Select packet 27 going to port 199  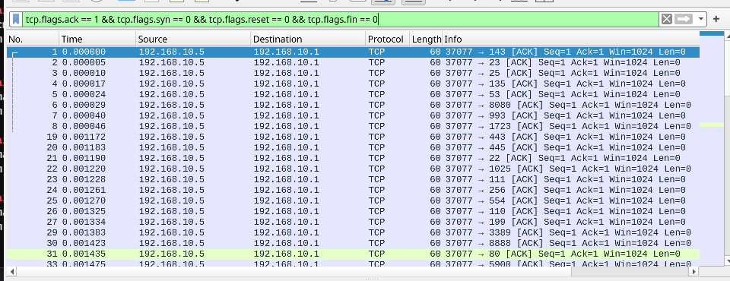click(x=353, y=222)
